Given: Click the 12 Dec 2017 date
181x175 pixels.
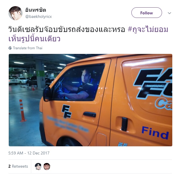Looking at the screenshot, I should click(x=38, y=153).
